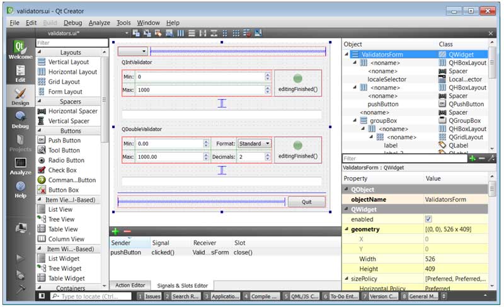Switch to Signals & Slots Editor tab
The height and width of the screenshot is (307, 504).
click(182, 286)
